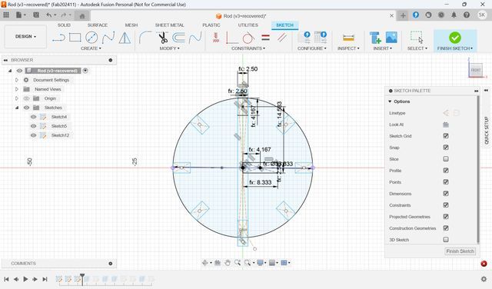The height and width of the screenshot is (289, 492).
Task: Open the DESIGN workspace dropdown
Action: (x=25, y=37)
